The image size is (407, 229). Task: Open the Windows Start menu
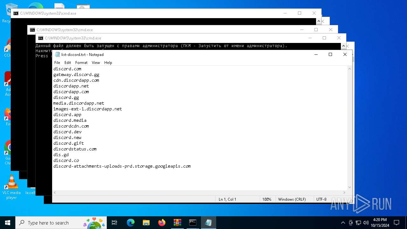8,223
